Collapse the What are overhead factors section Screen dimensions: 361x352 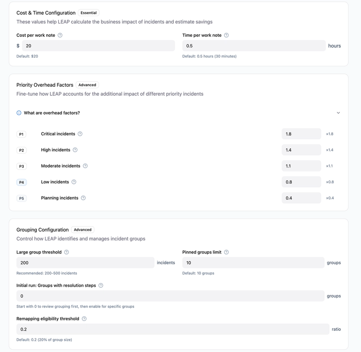(338, 113)
